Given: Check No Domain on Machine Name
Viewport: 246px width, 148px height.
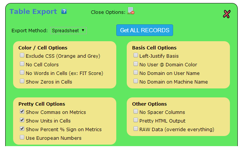Looking at the screenshot, I should pyautogui.click(x=136, y=81).
